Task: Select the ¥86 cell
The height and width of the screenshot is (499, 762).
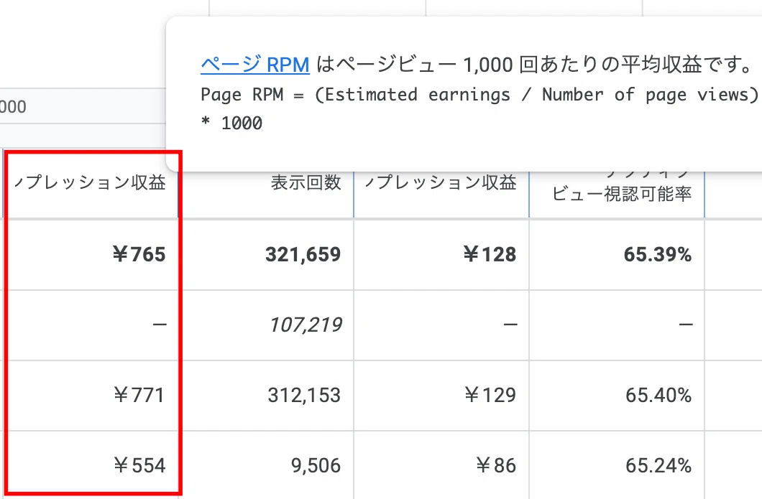Action: coord(496,465)
